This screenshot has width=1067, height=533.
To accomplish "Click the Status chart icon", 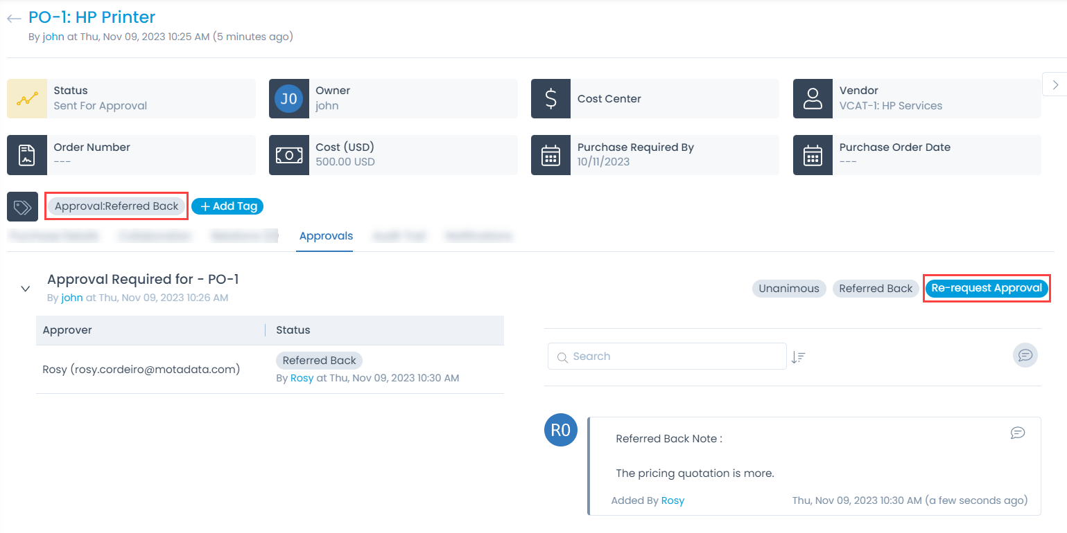I will [27, 99].
